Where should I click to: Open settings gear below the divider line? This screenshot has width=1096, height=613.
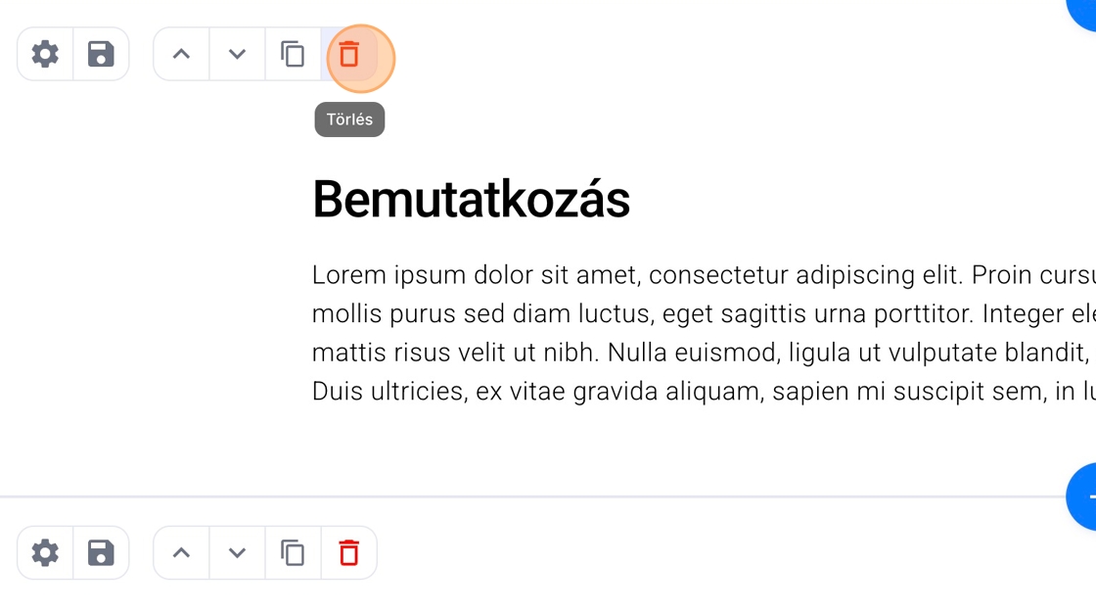45,553
